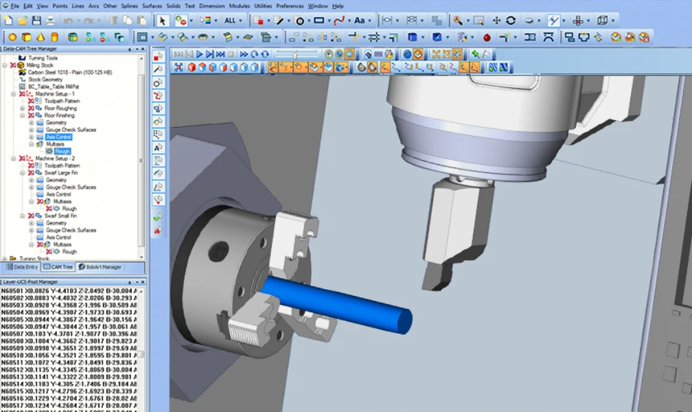Click the shaded view cube icon in the simulation toolbar
Viewport: 692px width, 412px height.
click(x=191, y=67)
